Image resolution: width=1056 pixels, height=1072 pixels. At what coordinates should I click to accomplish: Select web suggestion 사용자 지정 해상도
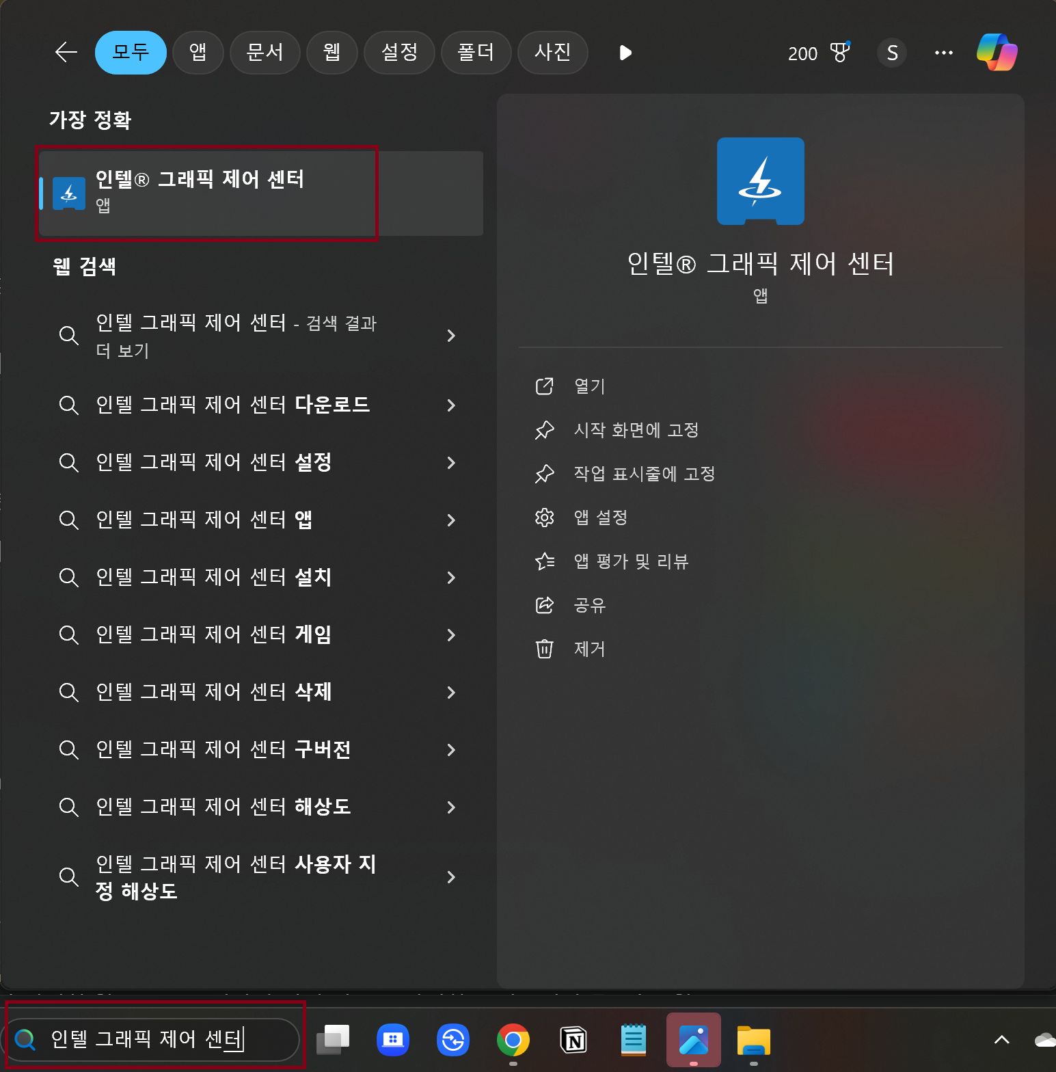[x=236, y=877]
